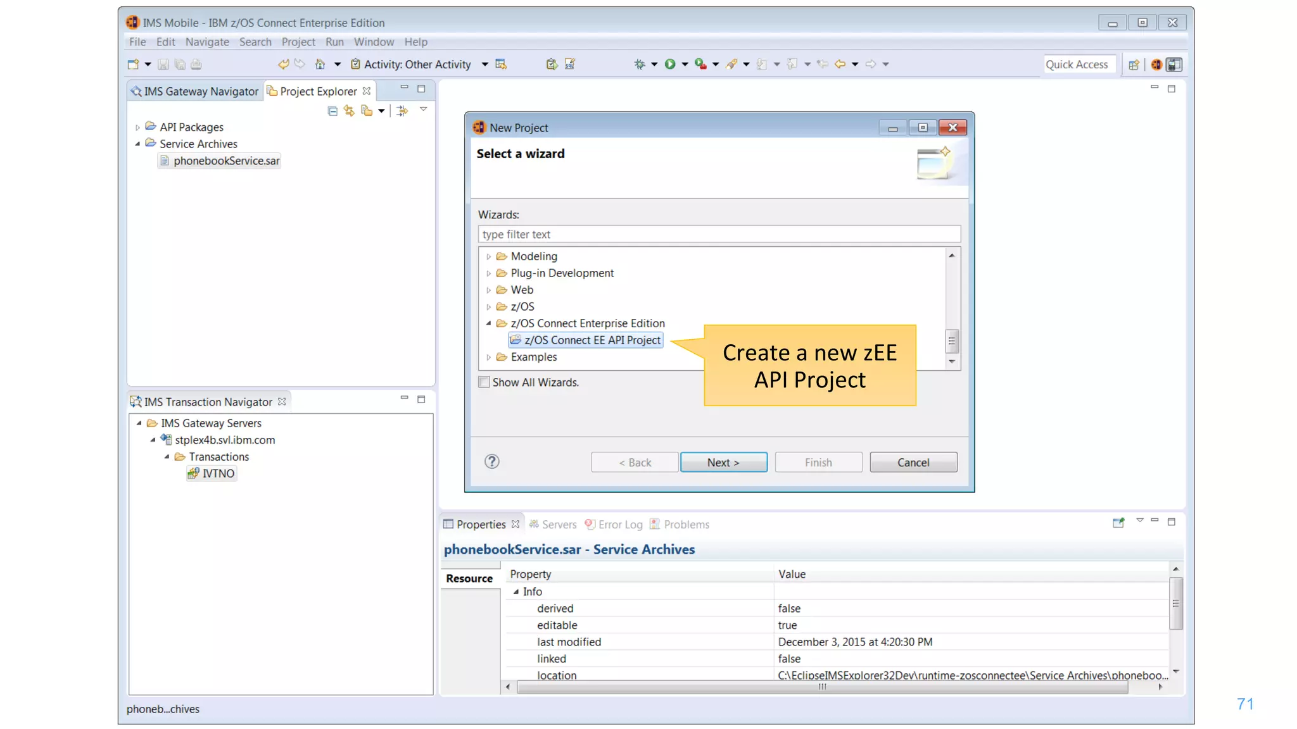Open the Run button dropdown arrow
This screenshot has height=729, width=1297.
click(685, 64)
